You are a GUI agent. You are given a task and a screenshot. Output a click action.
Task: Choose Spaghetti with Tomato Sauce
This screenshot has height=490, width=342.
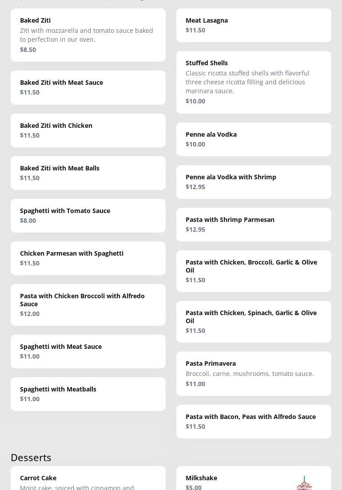tap(88, 216)
